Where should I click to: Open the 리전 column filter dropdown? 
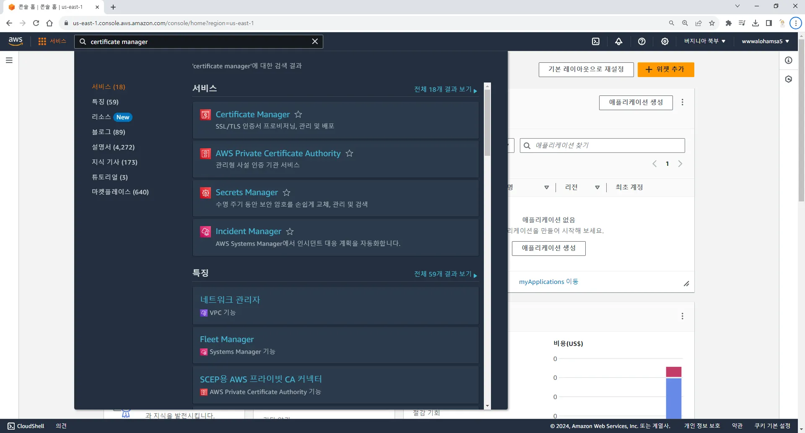pos(597,187)
